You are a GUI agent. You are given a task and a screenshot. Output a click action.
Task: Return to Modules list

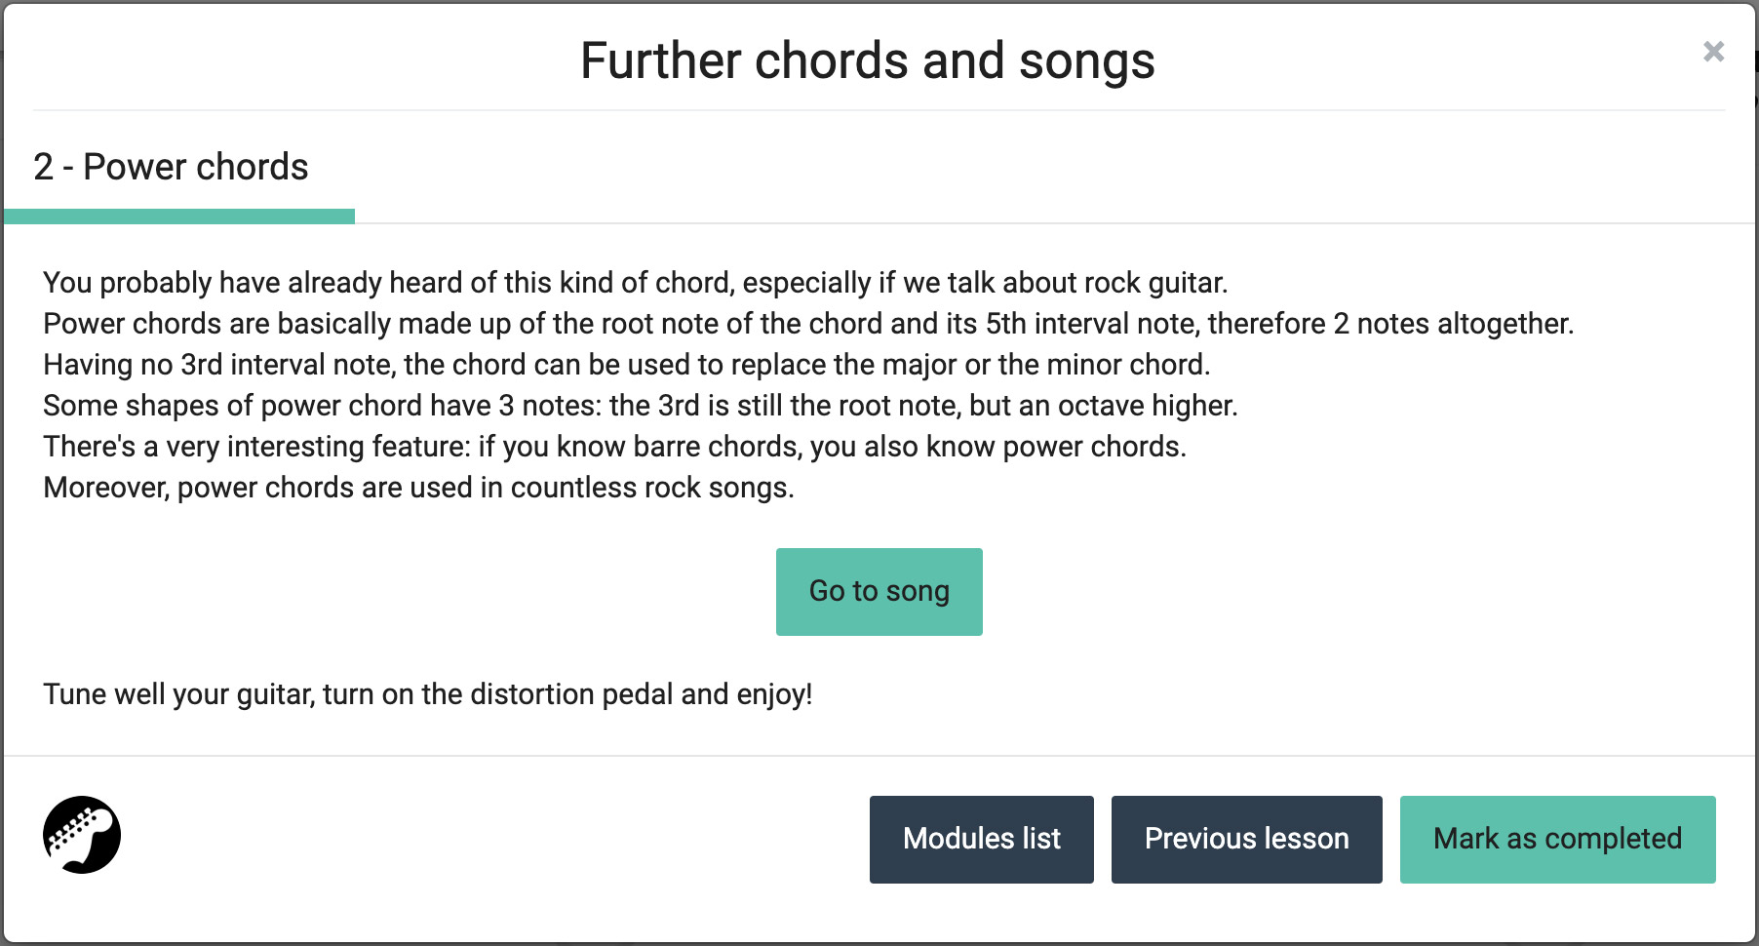pos(981,839)
